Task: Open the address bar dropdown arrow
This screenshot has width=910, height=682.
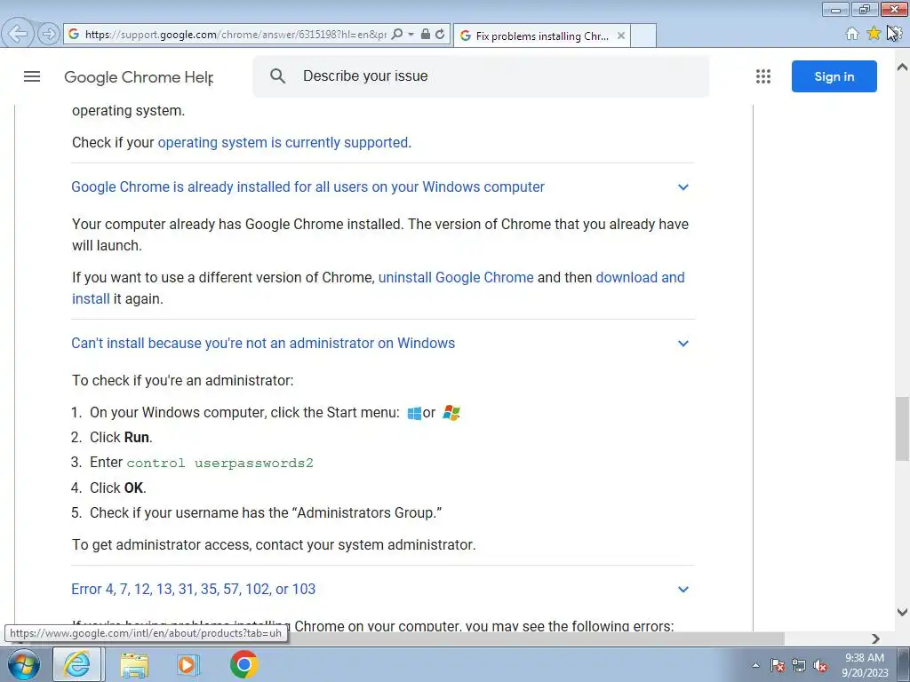Action: (411, 35)
